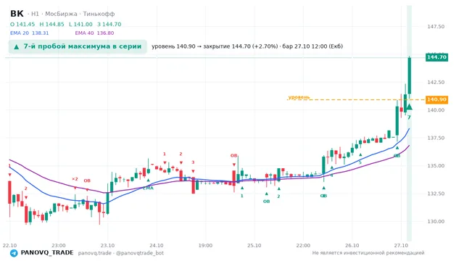Image resolution: width=464 pixels, height=261 pixels.
Task: Click the Telegram icon in the footer
Action: click(x=14, y=253)
